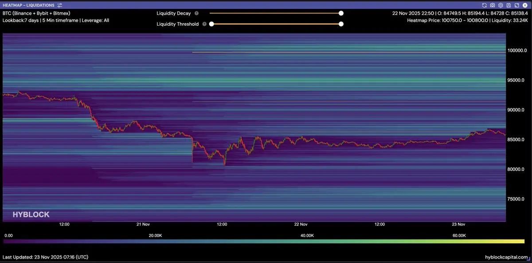The width and height of the screenshot is (532, 263).
Task: Close the Heatmap Liquidations panel
Action: click(525, 5)
